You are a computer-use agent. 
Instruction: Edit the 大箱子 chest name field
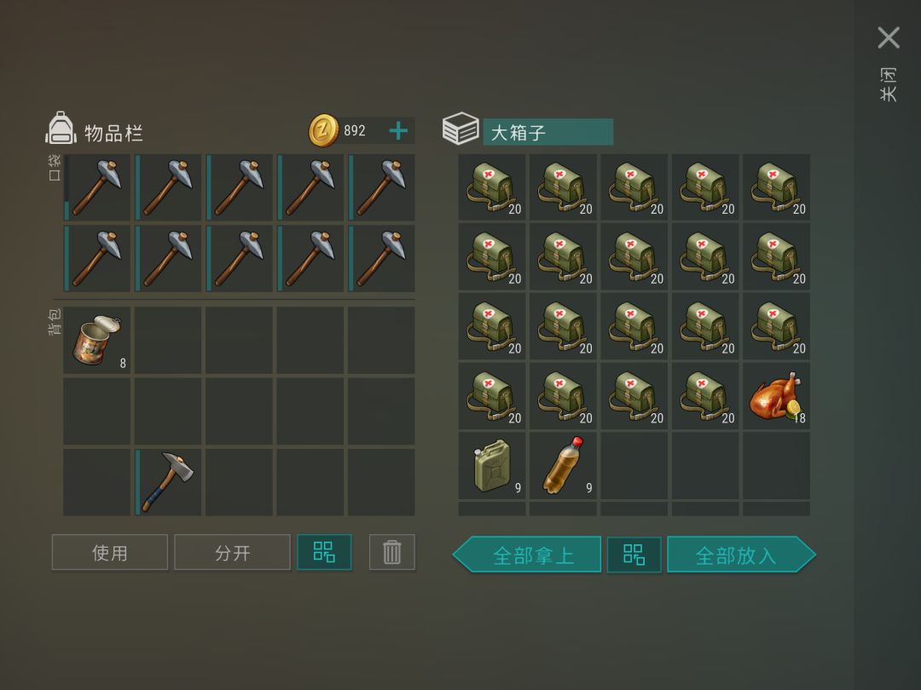tap(548, 132)
